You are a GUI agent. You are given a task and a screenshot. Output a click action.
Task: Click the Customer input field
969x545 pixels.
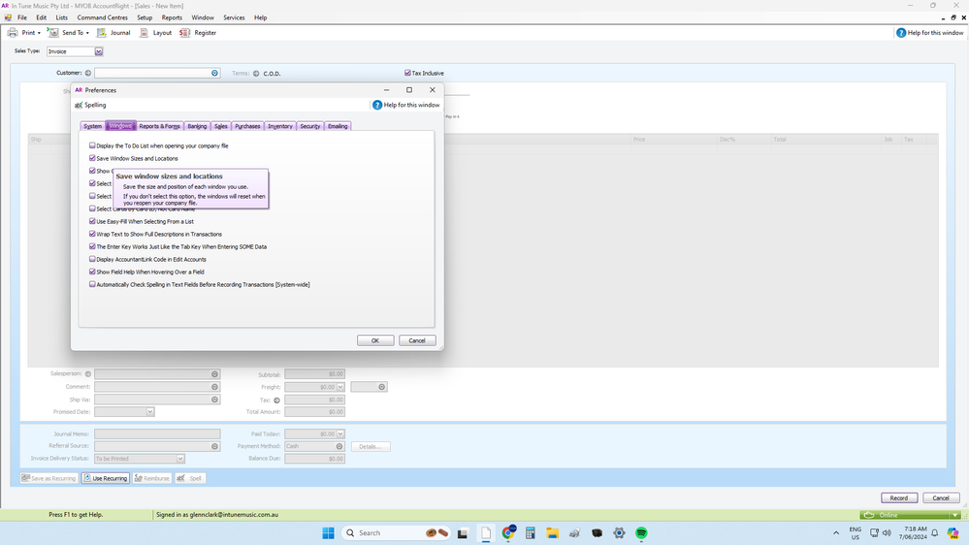click(x=152, y=73)
